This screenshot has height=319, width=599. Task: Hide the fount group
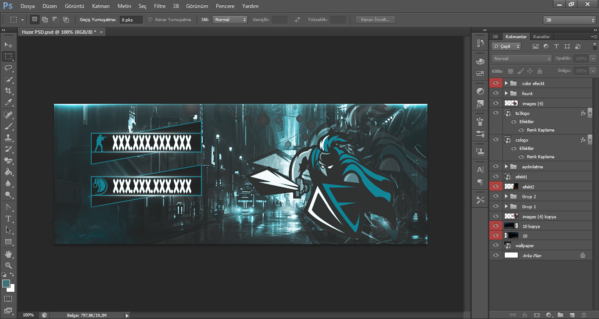[x=496, y=93]
